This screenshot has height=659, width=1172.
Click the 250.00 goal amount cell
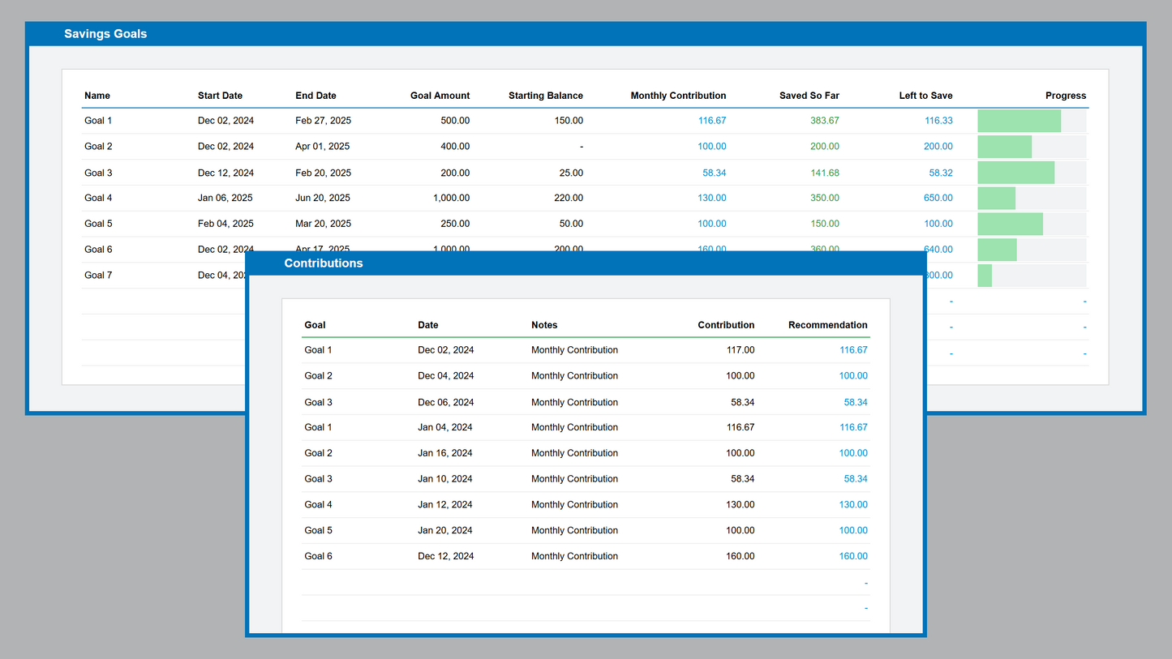(x=455, y=224)
